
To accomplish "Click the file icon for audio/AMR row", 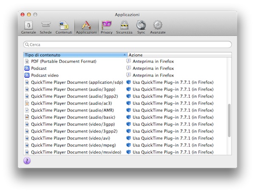I will coord(27,111).
